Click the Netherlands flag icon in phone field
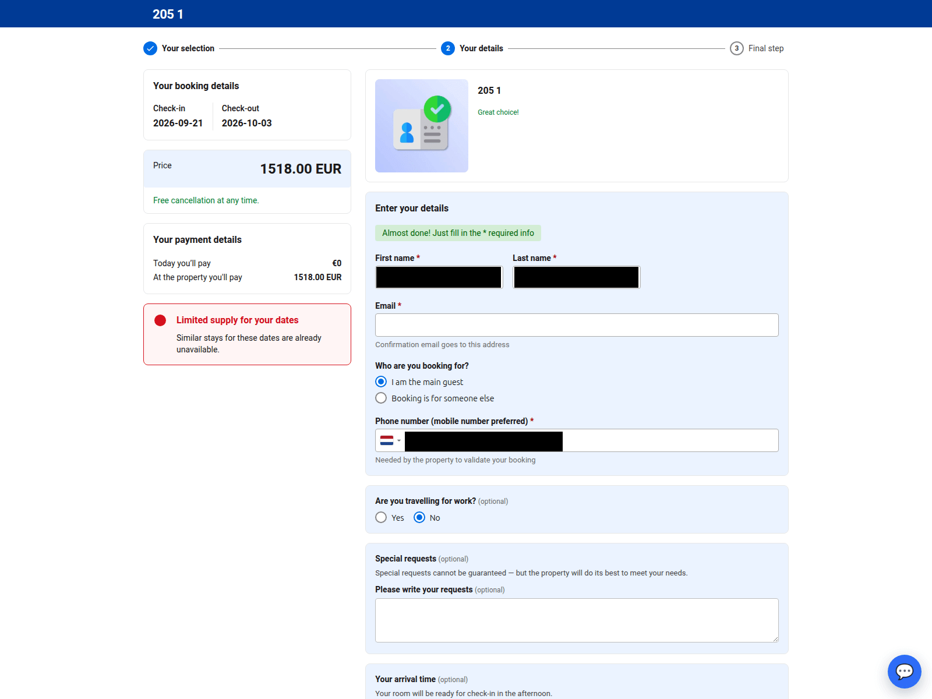 (387, 440)
